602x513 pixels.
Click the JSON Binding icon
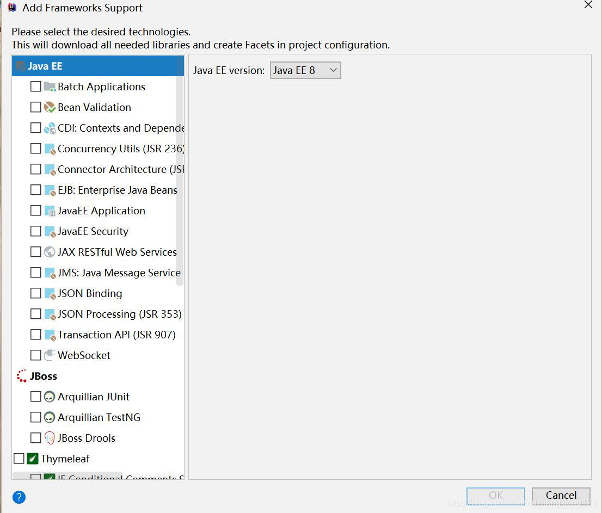(x=50, y=294)
